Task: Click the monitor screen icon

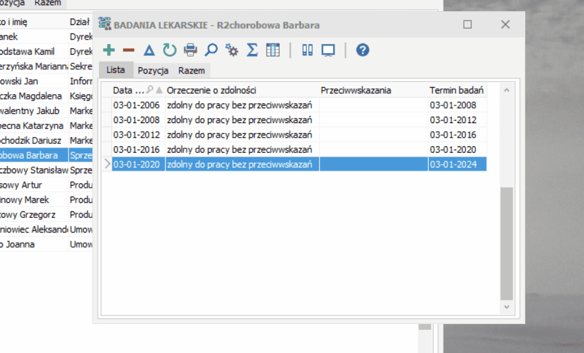Action: click(x=328, y=50)
